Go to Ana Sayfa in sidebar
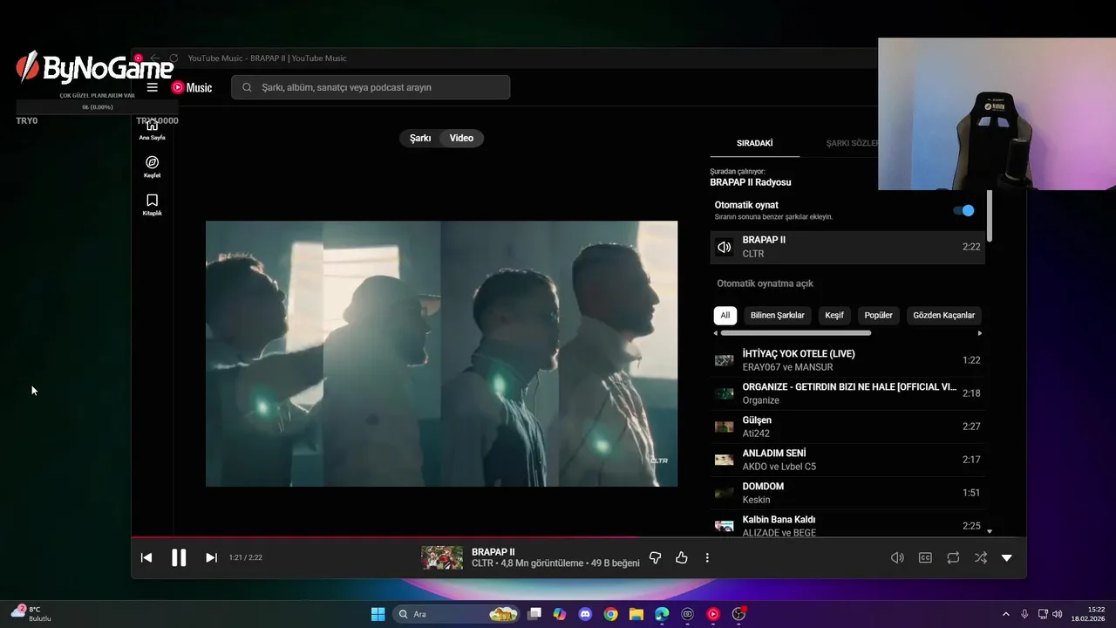Image resolution: width=1116 pixels, height=628 pixels. [x=152, y=129]
